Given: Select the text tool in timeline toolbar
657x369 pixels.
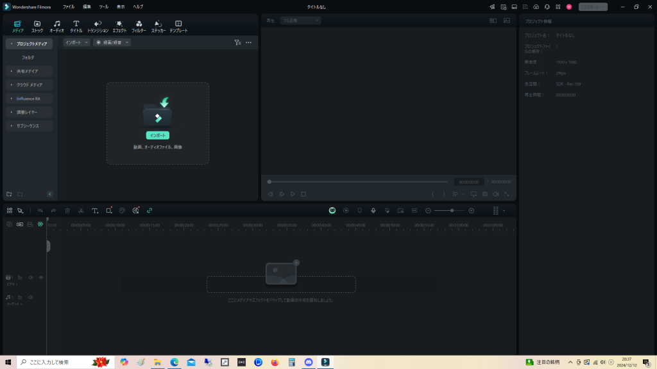Looking at the screenshot, I should click(94, 210).
